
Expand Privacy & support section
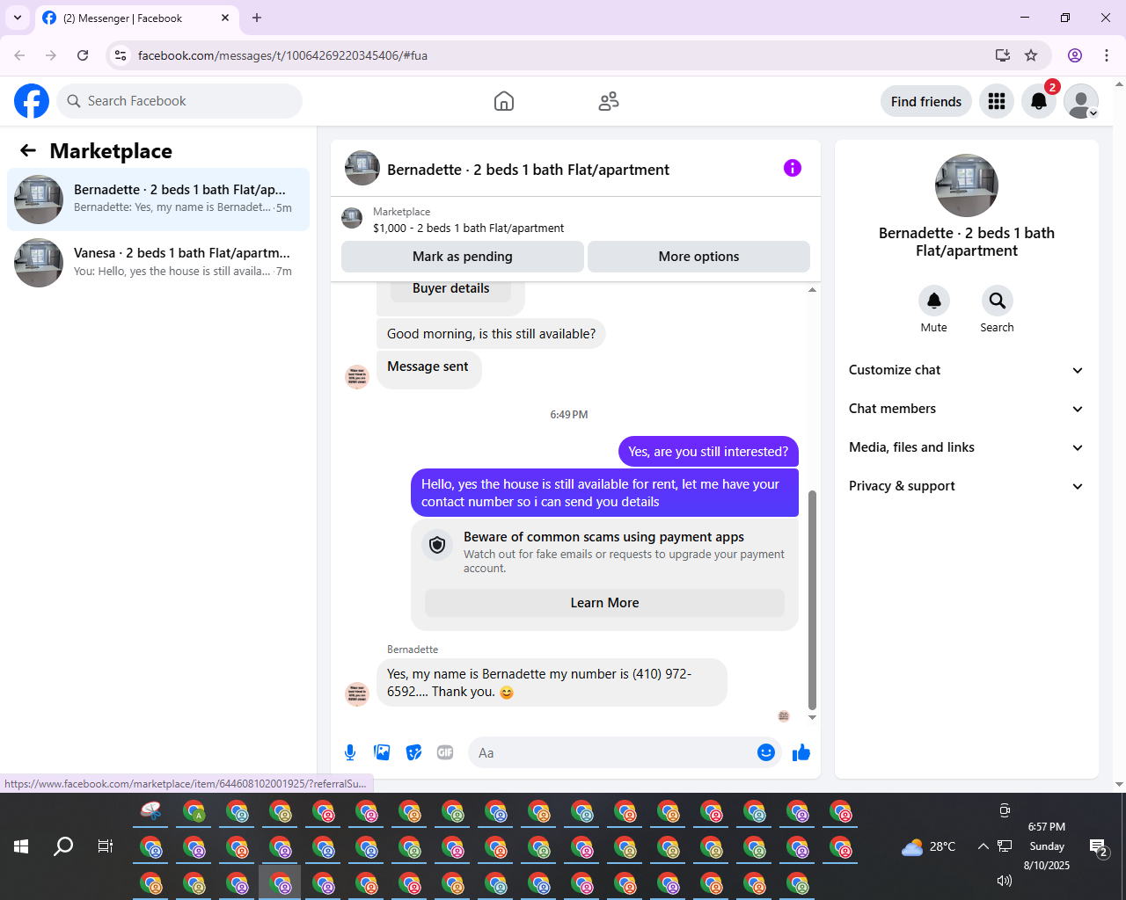click(966, 486)
